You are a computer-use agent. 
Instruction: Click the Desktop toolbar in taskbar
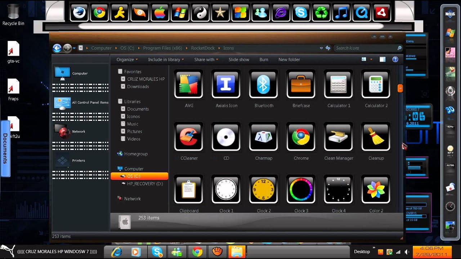tap(362, 251)
